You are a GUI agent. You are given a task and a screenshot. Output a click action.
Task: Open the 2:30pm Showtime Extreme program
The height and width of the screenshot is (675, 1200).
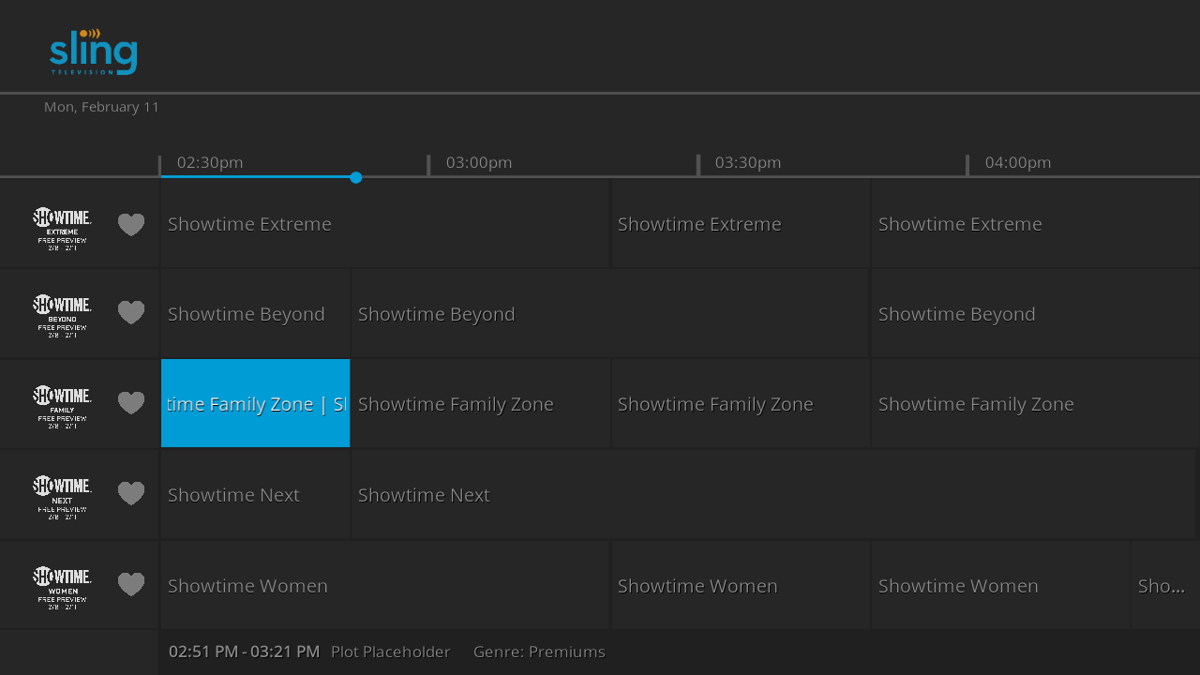point(384,224)
